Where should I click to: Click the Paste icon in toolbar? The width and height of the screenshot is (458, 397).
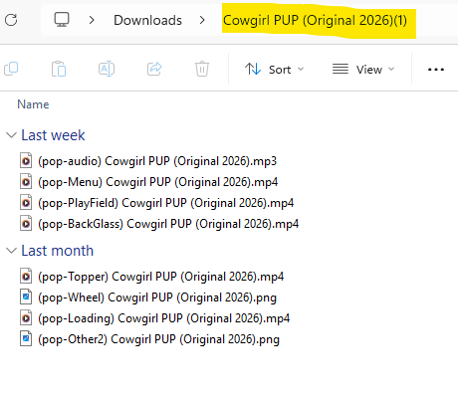pyautogui.click(x=59, y=69)
